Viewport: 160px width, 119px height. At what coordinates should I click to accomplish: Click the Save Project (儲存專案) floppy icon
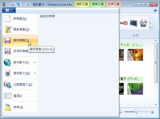click(x=8, y=40)
